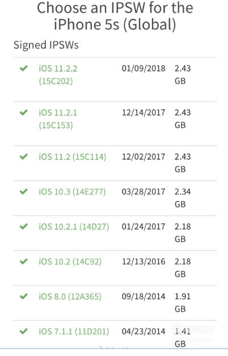
Task: Open the iOS 11.2.2 (15C202) firmware link
Action: click(58, 75)
